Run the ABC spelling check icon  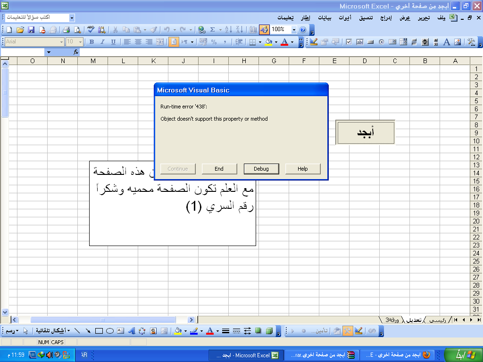(x=91, y=30)
